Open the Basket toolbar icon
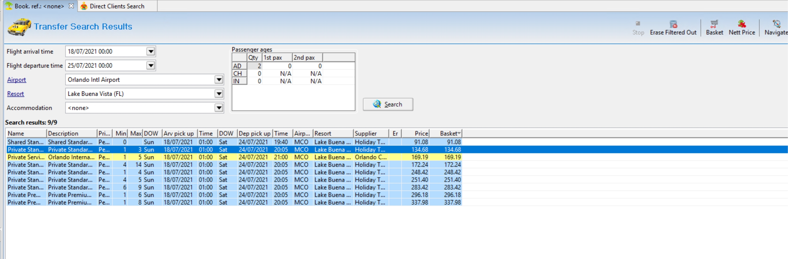Viewport: 788px width, 259px height. click(714, 28)
